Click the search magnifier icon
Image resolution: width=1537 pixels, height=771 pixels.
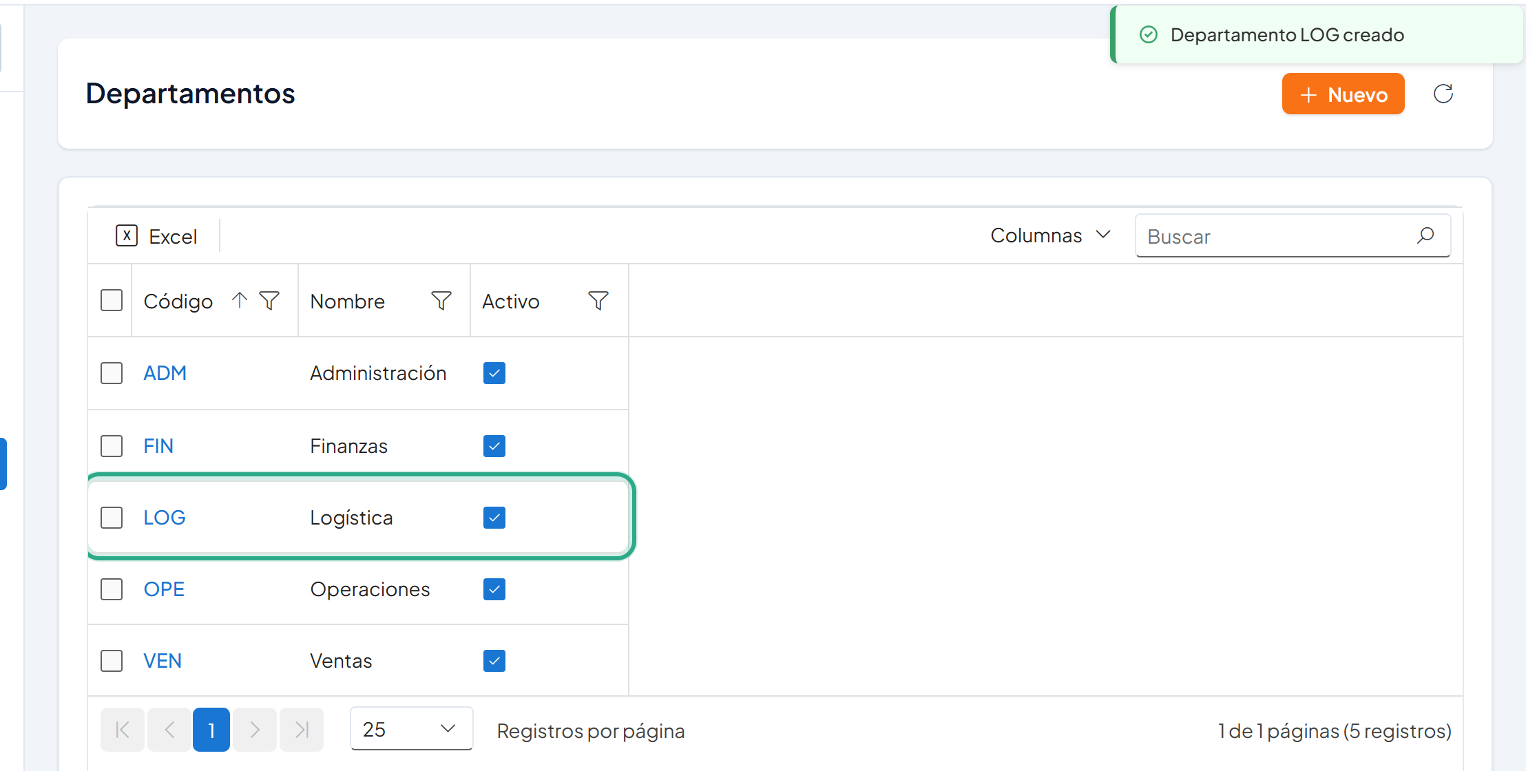1425,235
